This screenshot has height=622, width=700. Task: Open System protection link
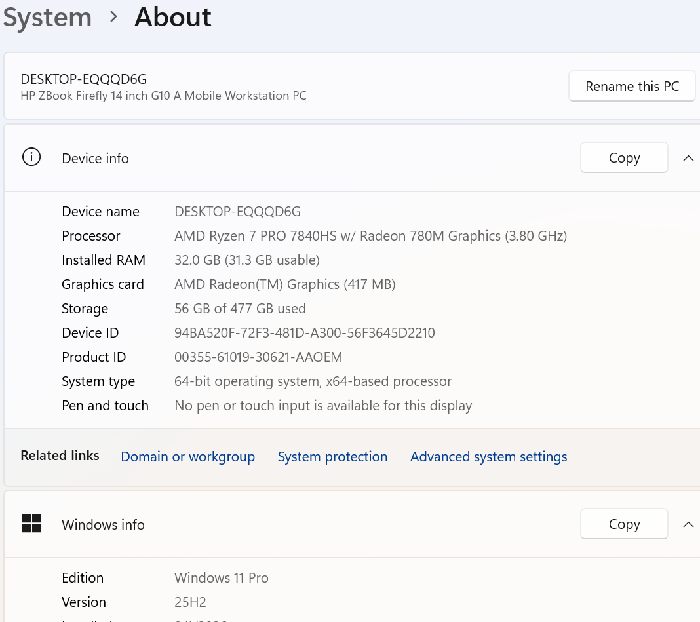point(332,456)
